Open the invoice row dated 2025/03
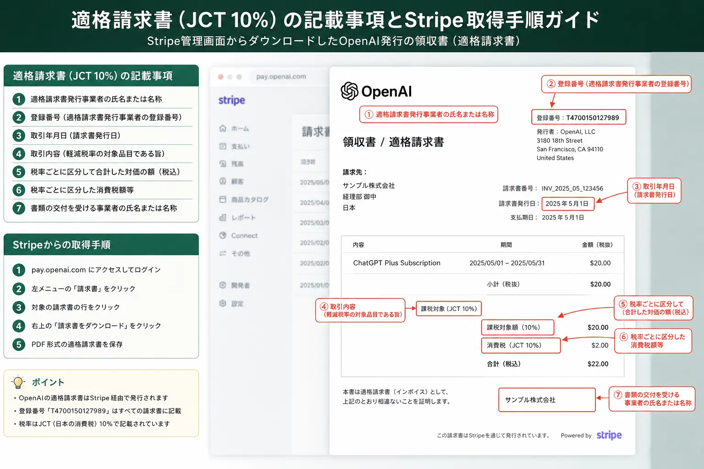Image resolution: width=704 pixels, height=469 pixels. click(x=314, y=223)
